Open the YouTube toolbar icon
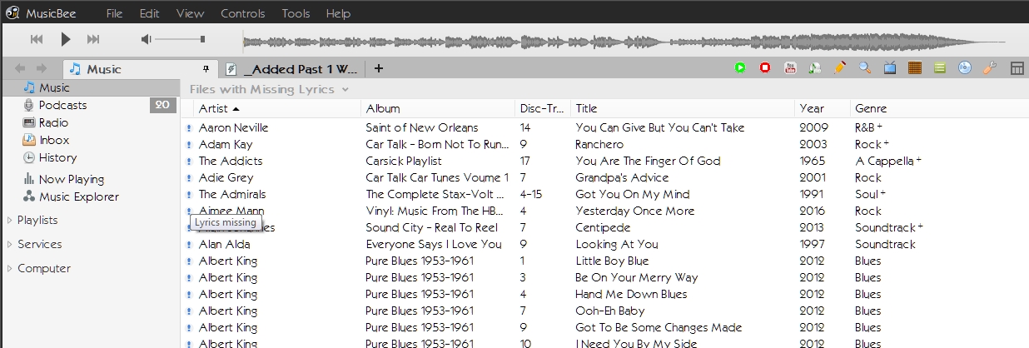This screenshot has width=1029, height=348. [790, 68]
